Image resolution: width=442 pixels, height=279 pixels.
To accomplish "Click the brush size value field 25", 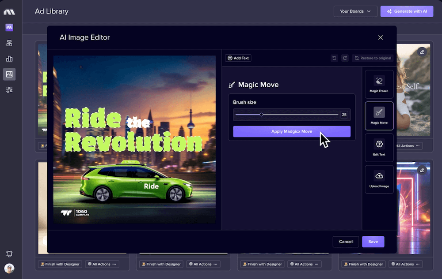I will point(344,115).
